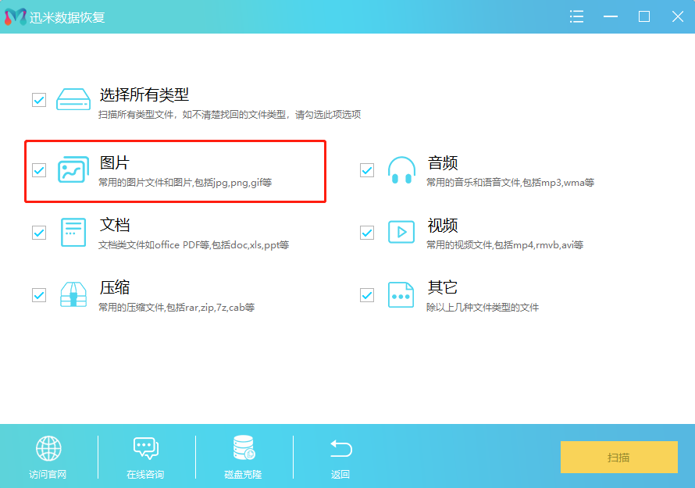Go back using the 返回 arrow

click(x=340, y=449)
